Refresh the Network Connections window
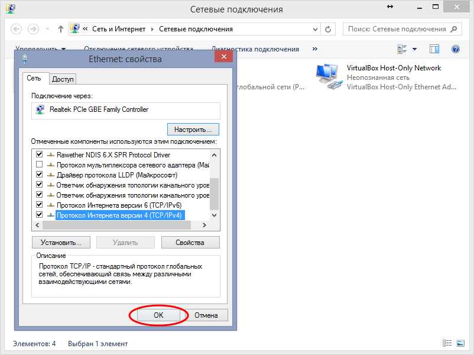The width and height of the screenshot is (474, 355). [328, 30]
